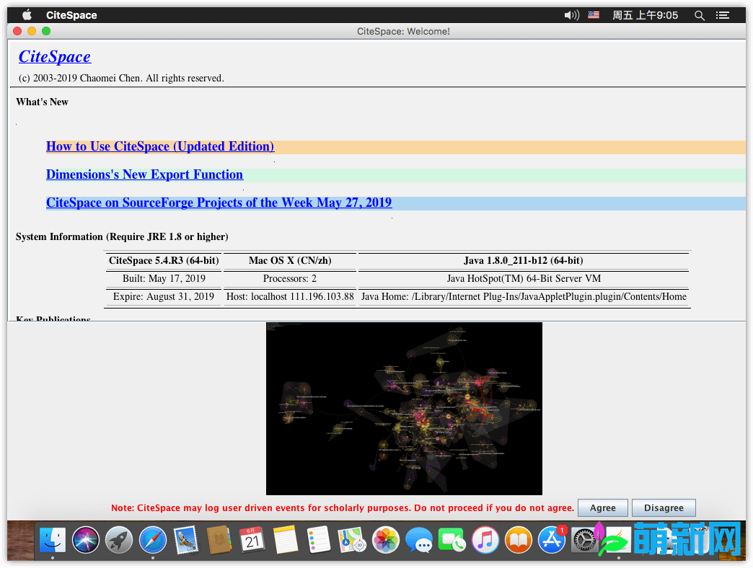Launch Siri from the dock

click(86, 540)
